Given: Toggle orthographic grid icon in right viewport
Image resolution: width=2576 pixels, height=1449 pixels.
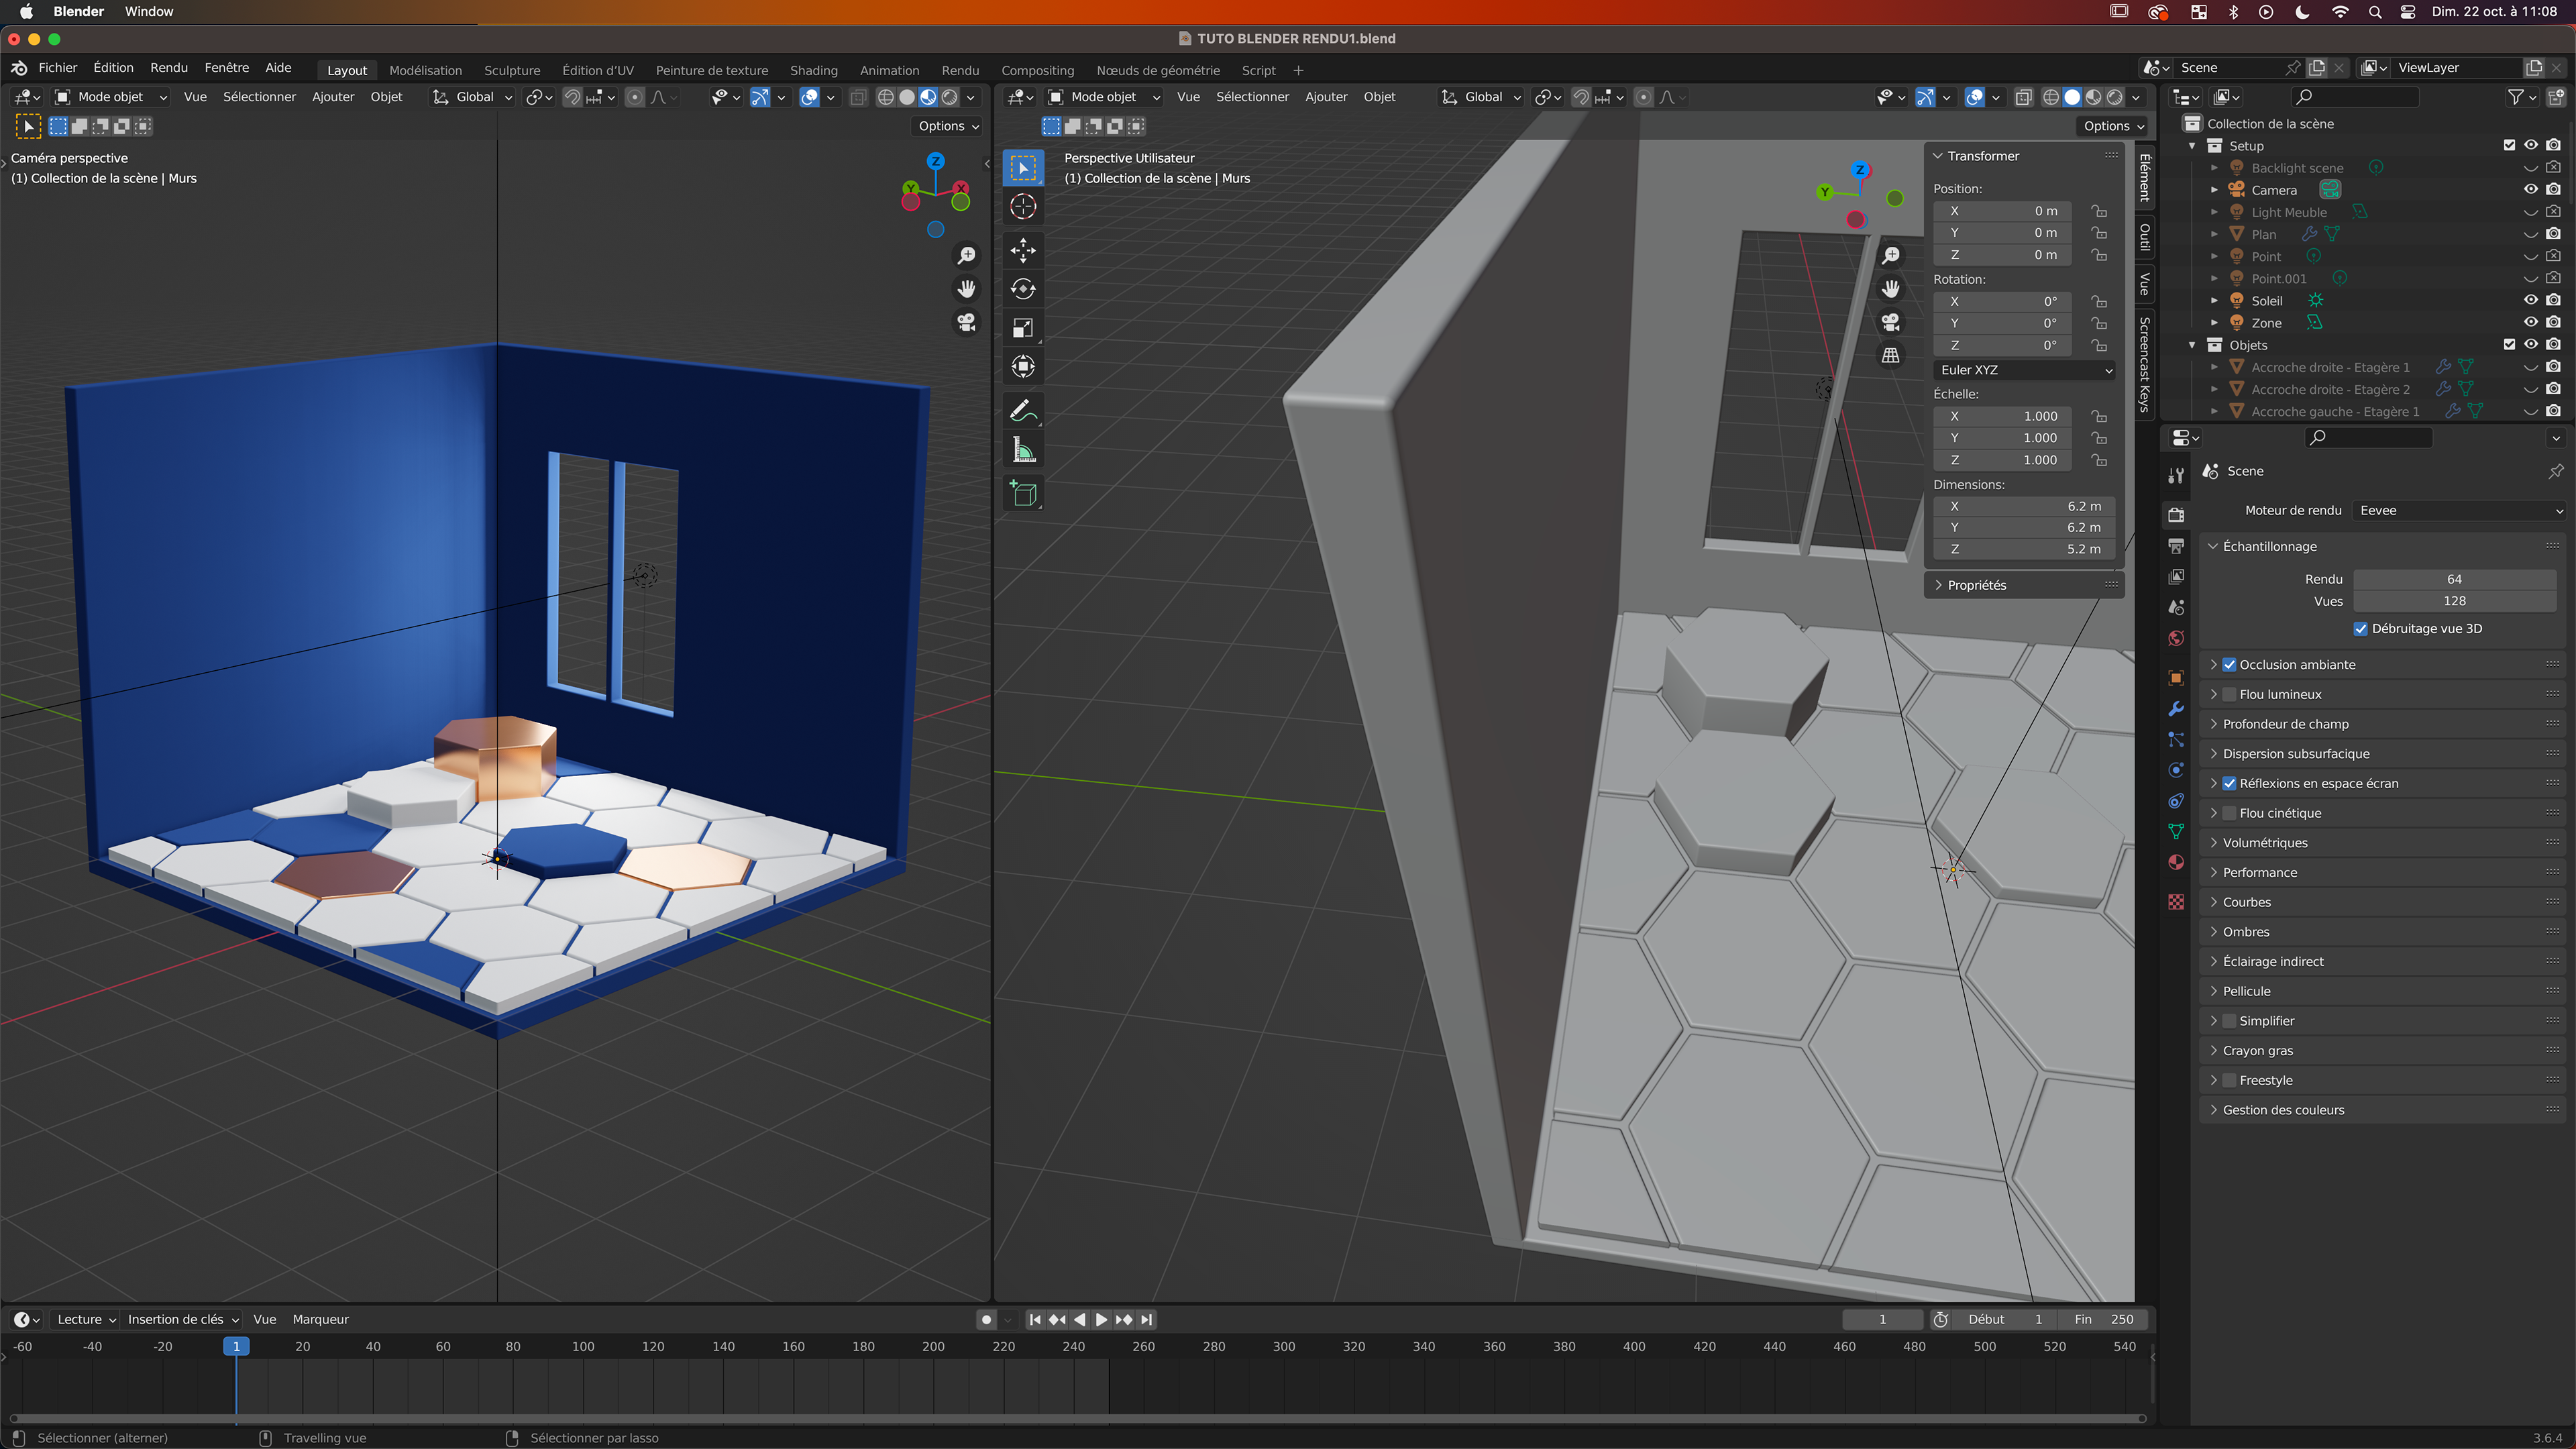Looking at the screenshot, I should (1890, 355).
